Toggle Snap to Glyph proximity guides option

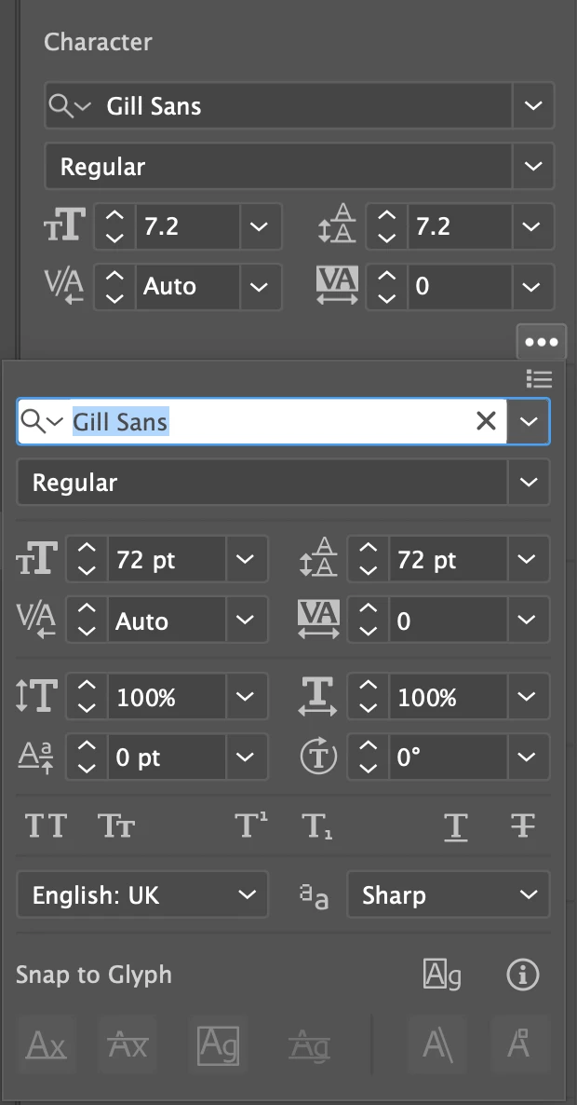pyautogui.click(x=310, y=1045)
